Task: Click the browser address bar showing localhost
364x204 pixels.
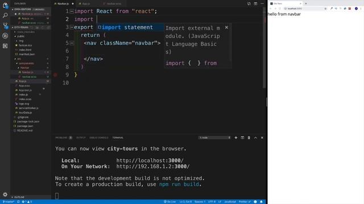Action: 305,8
